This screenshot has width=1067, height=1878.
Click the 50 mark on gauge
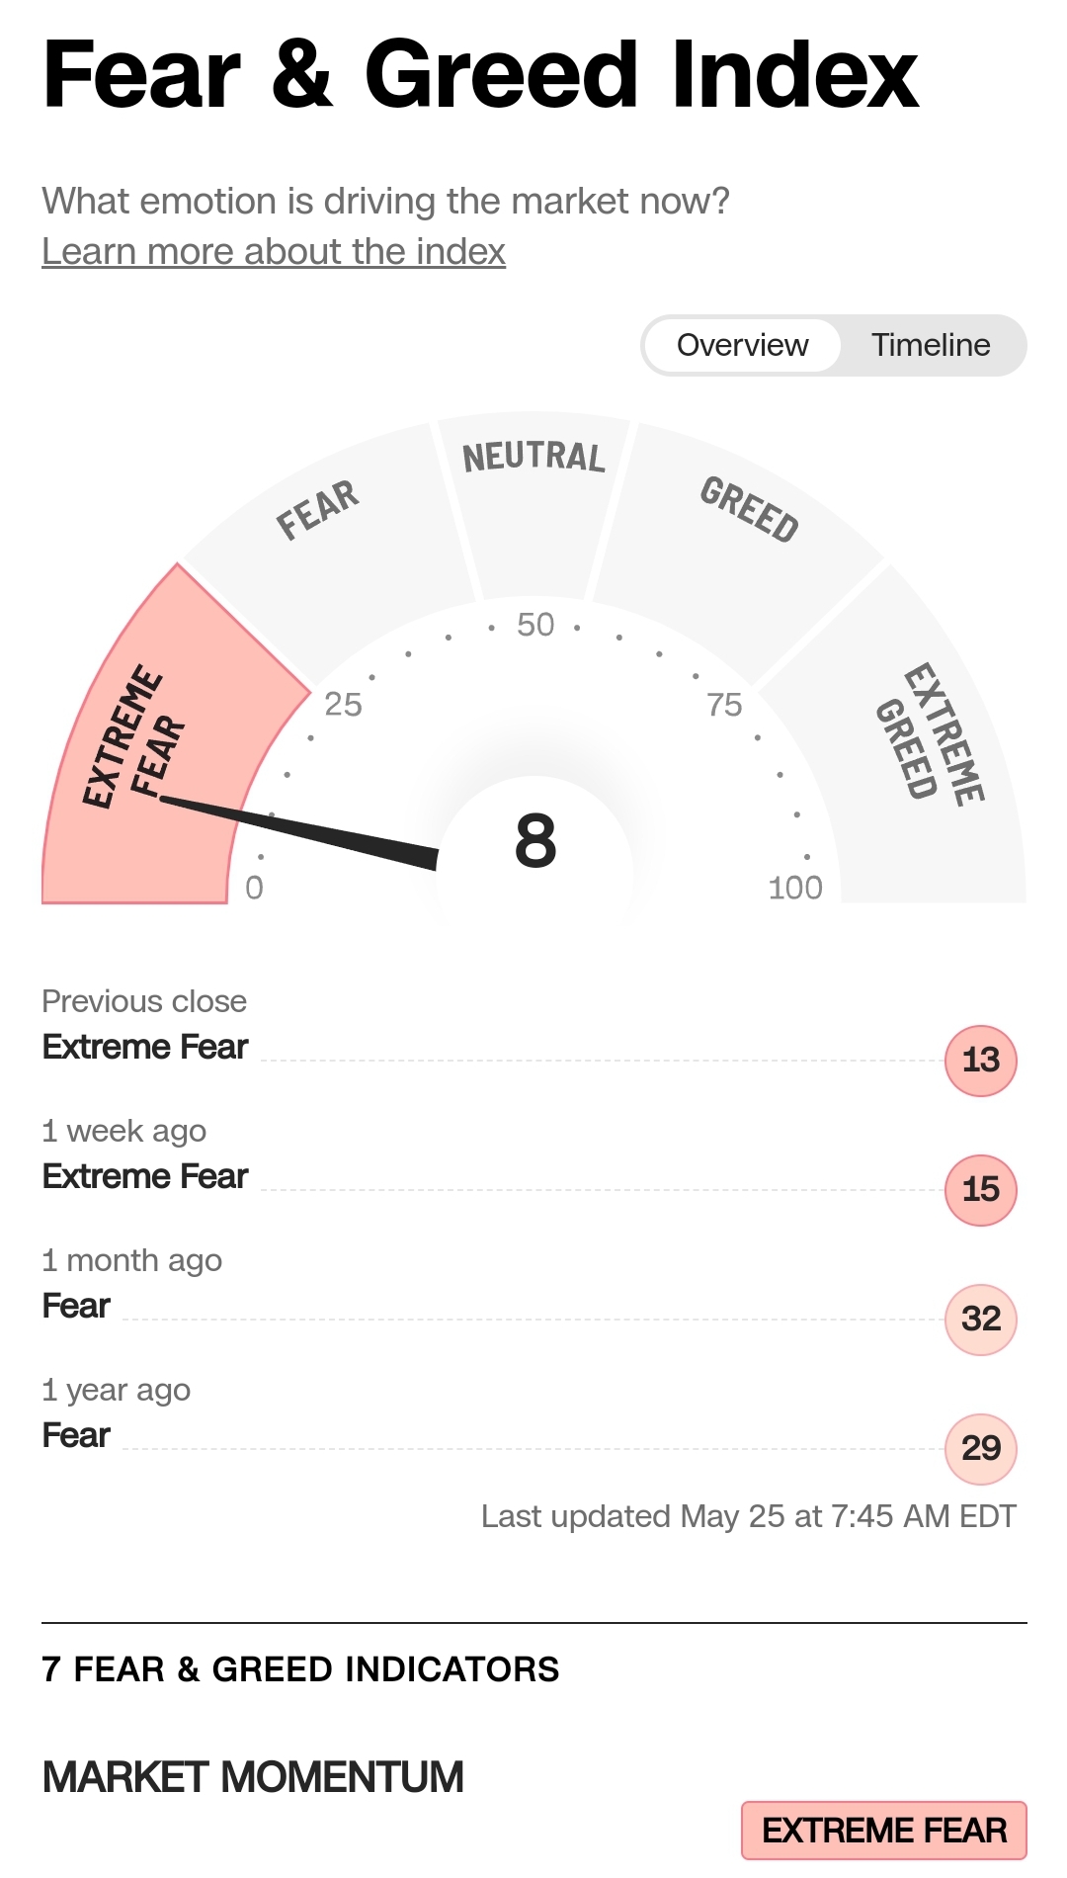535,625
